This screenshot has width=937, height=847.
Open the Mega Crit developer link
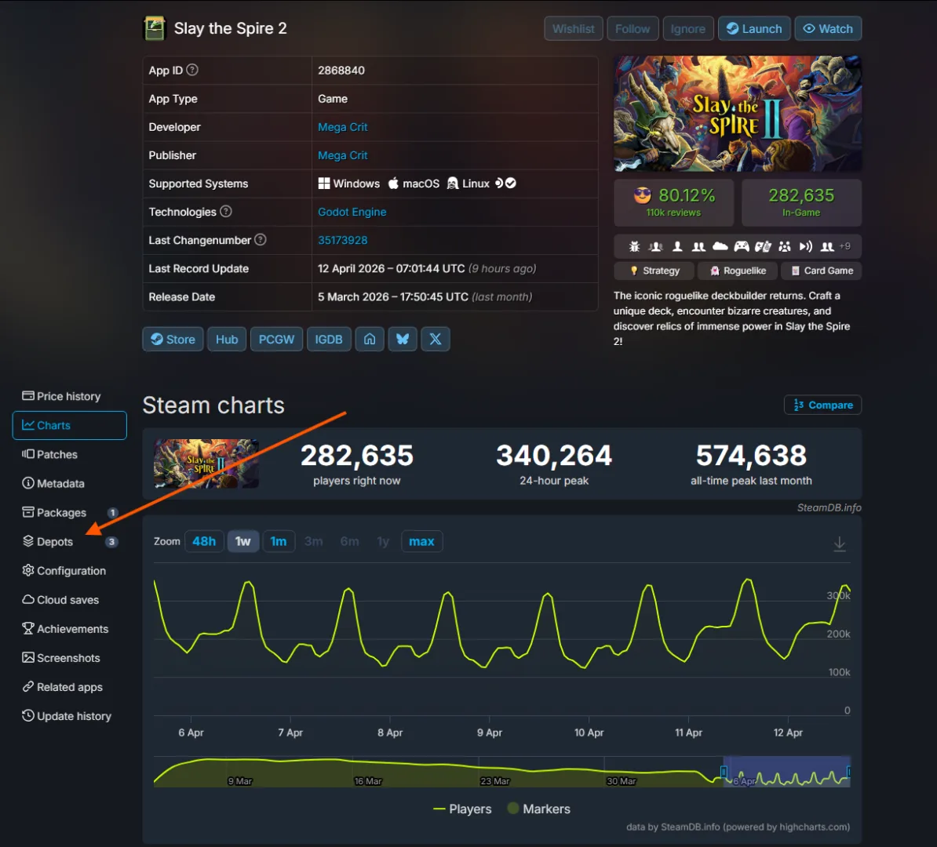coord(342,126)
